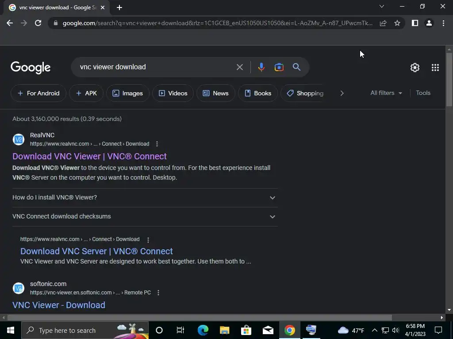Open Chrome side panel
453x339 pixels.
pyautogui.click(x=415, y=23)
